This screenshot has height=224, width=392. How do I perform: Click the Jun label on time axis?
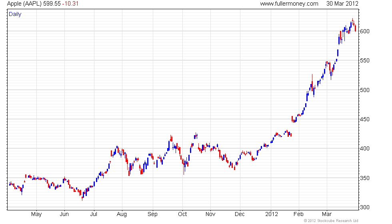[x=64, y=214]
